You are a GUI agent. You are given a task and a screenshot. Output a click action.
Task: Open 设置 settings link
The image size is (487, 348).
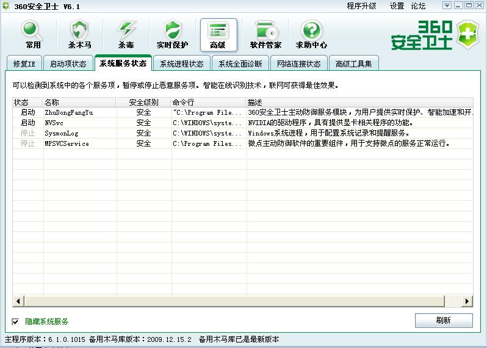(397, 6)
